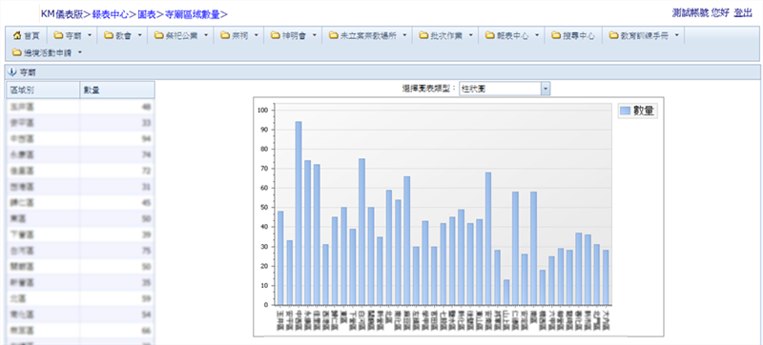
Task: Select the 下營區 row in the table
Action: click(80, 234)
